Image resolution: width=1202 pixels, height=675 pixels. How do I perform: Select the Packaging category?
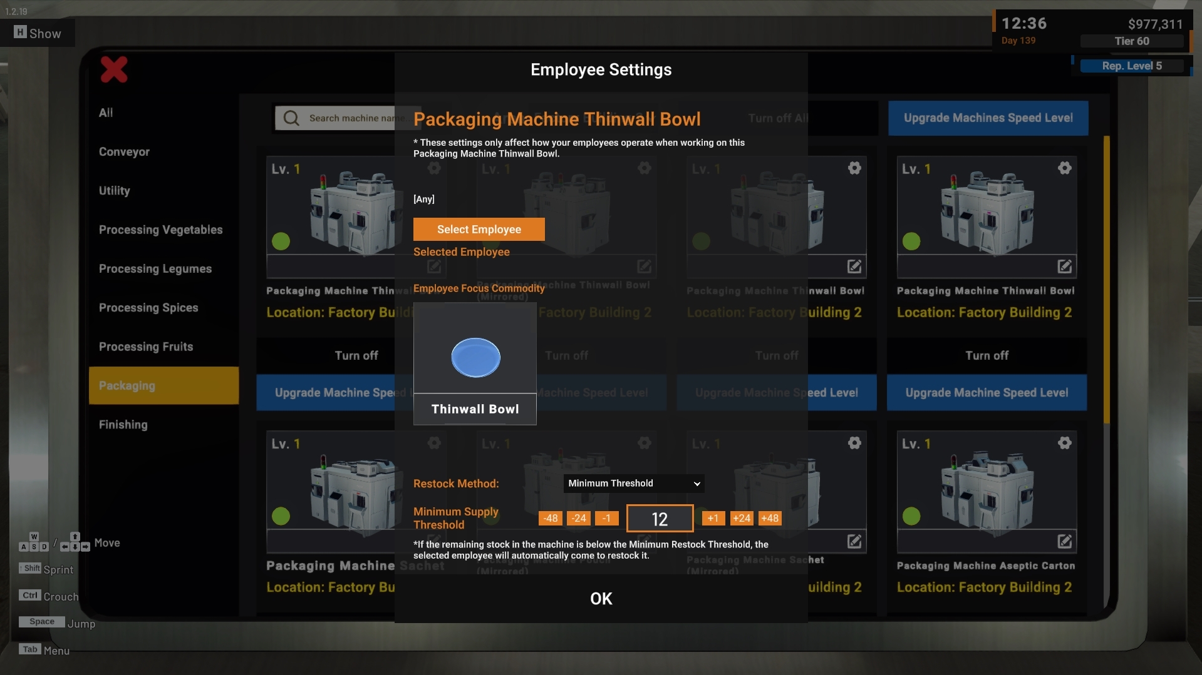pyautogui.click(x=163, y=385)
